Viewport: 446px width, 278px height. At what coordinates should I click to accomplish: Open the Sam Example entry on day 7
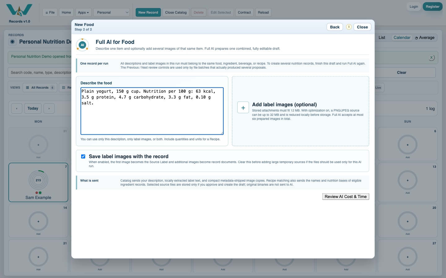pos(38,183)
